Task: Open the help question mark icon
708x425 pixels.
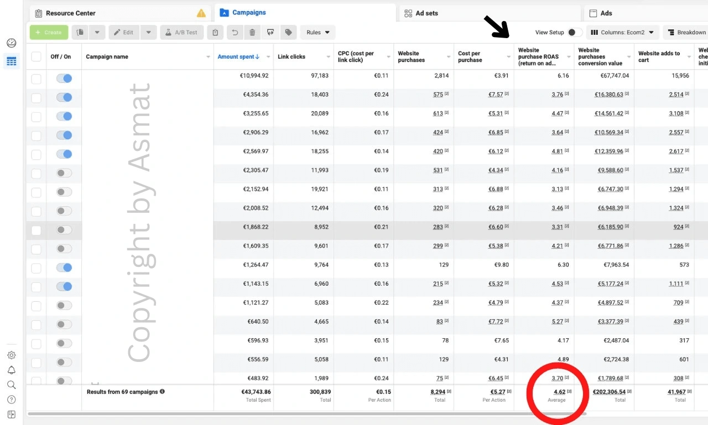Action: point(11,400)
